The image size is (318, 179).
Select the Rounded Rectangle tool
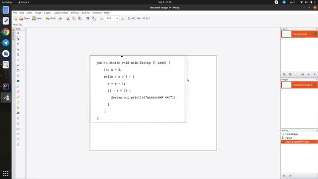point(18,134)
